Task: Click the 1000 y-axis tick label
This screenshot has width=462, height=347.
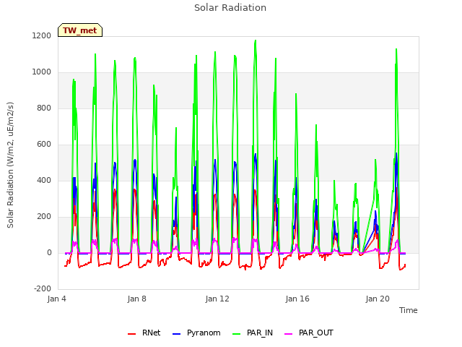Action: click(x=42, y=72)
